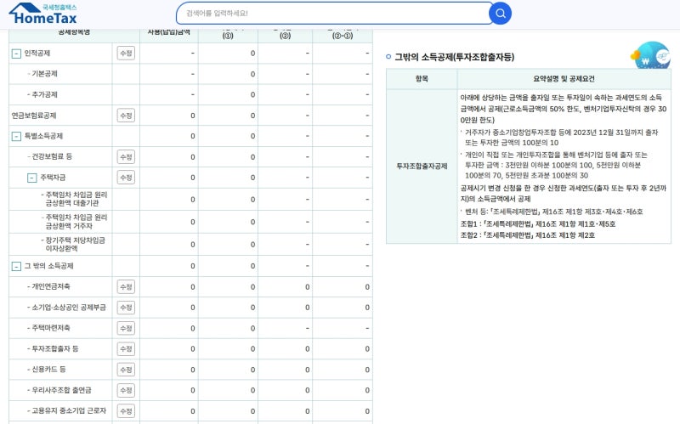Select the 추가공제 row label

pyautogui.click(x=44, y=94)
